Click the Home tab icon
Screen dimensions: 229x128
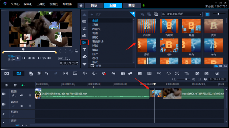81,5
